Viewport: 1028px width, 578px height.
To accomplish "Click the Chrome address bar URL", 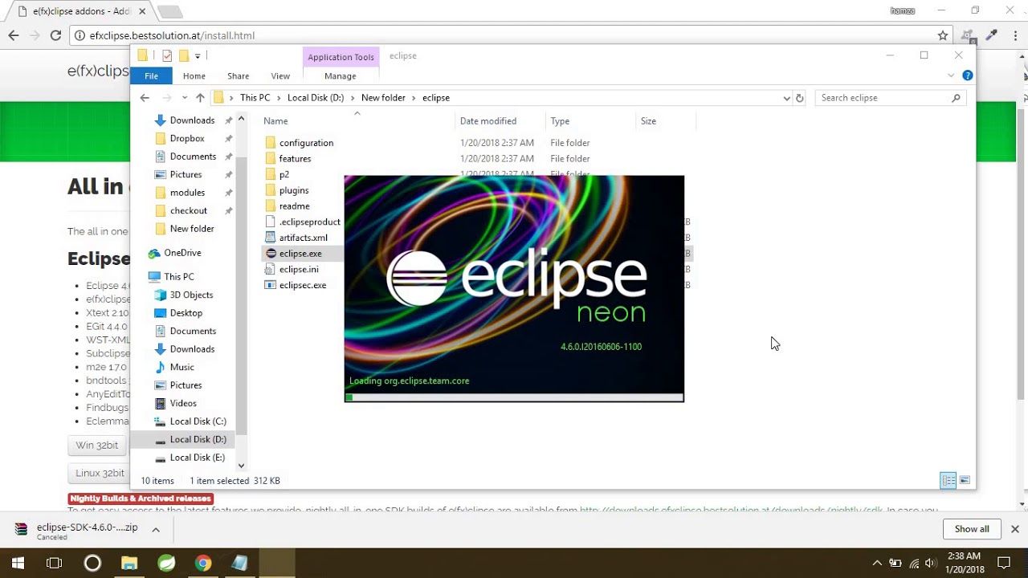I will (172, 35).
